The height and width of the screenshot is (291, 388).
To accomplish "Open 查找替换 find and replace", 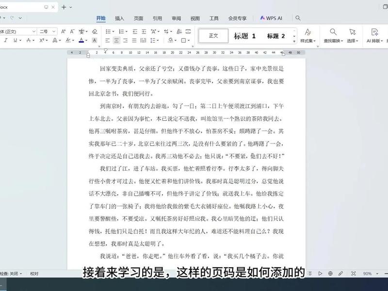I will point(333,35).
